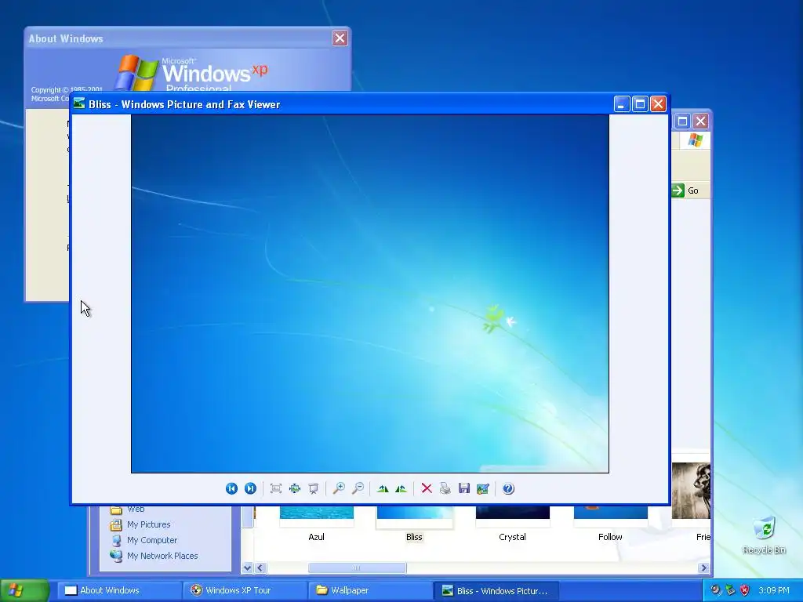
Task: Zoom out of the picture
Action: pos(358,488)
